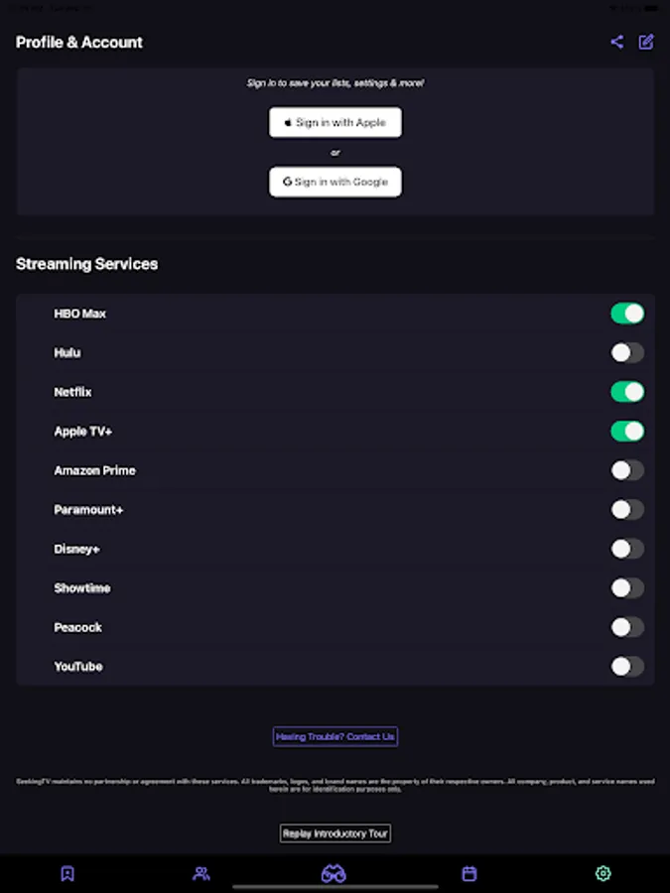The height and width of the screenshot is (893, 670).
Task: Click Sign in with Apple button
Action: point(335,123)
